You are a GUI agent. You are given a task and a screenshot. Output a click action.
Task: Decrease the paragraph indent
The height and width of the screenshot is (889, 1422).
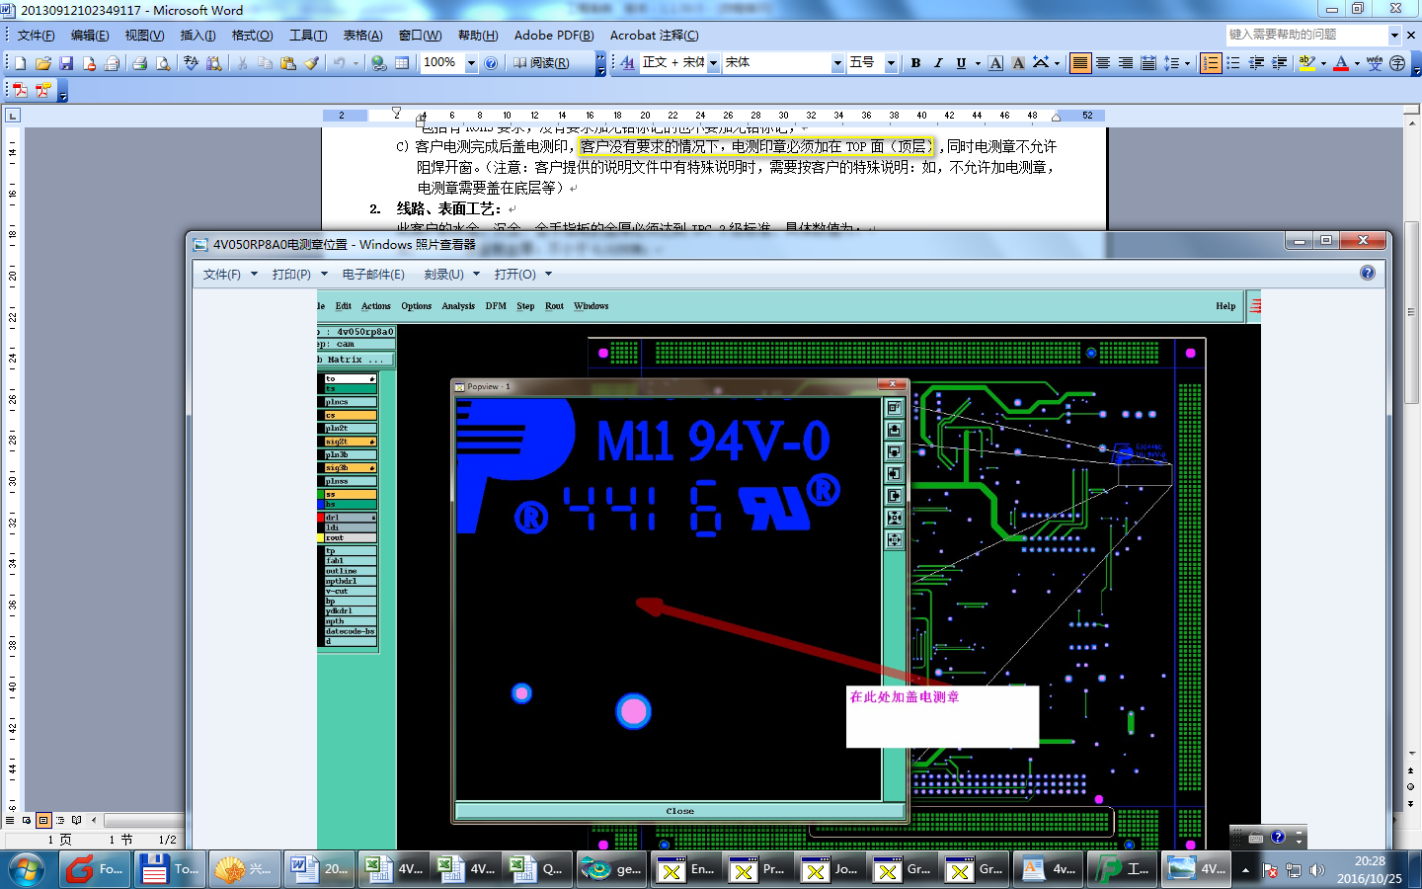(1256, 63)
